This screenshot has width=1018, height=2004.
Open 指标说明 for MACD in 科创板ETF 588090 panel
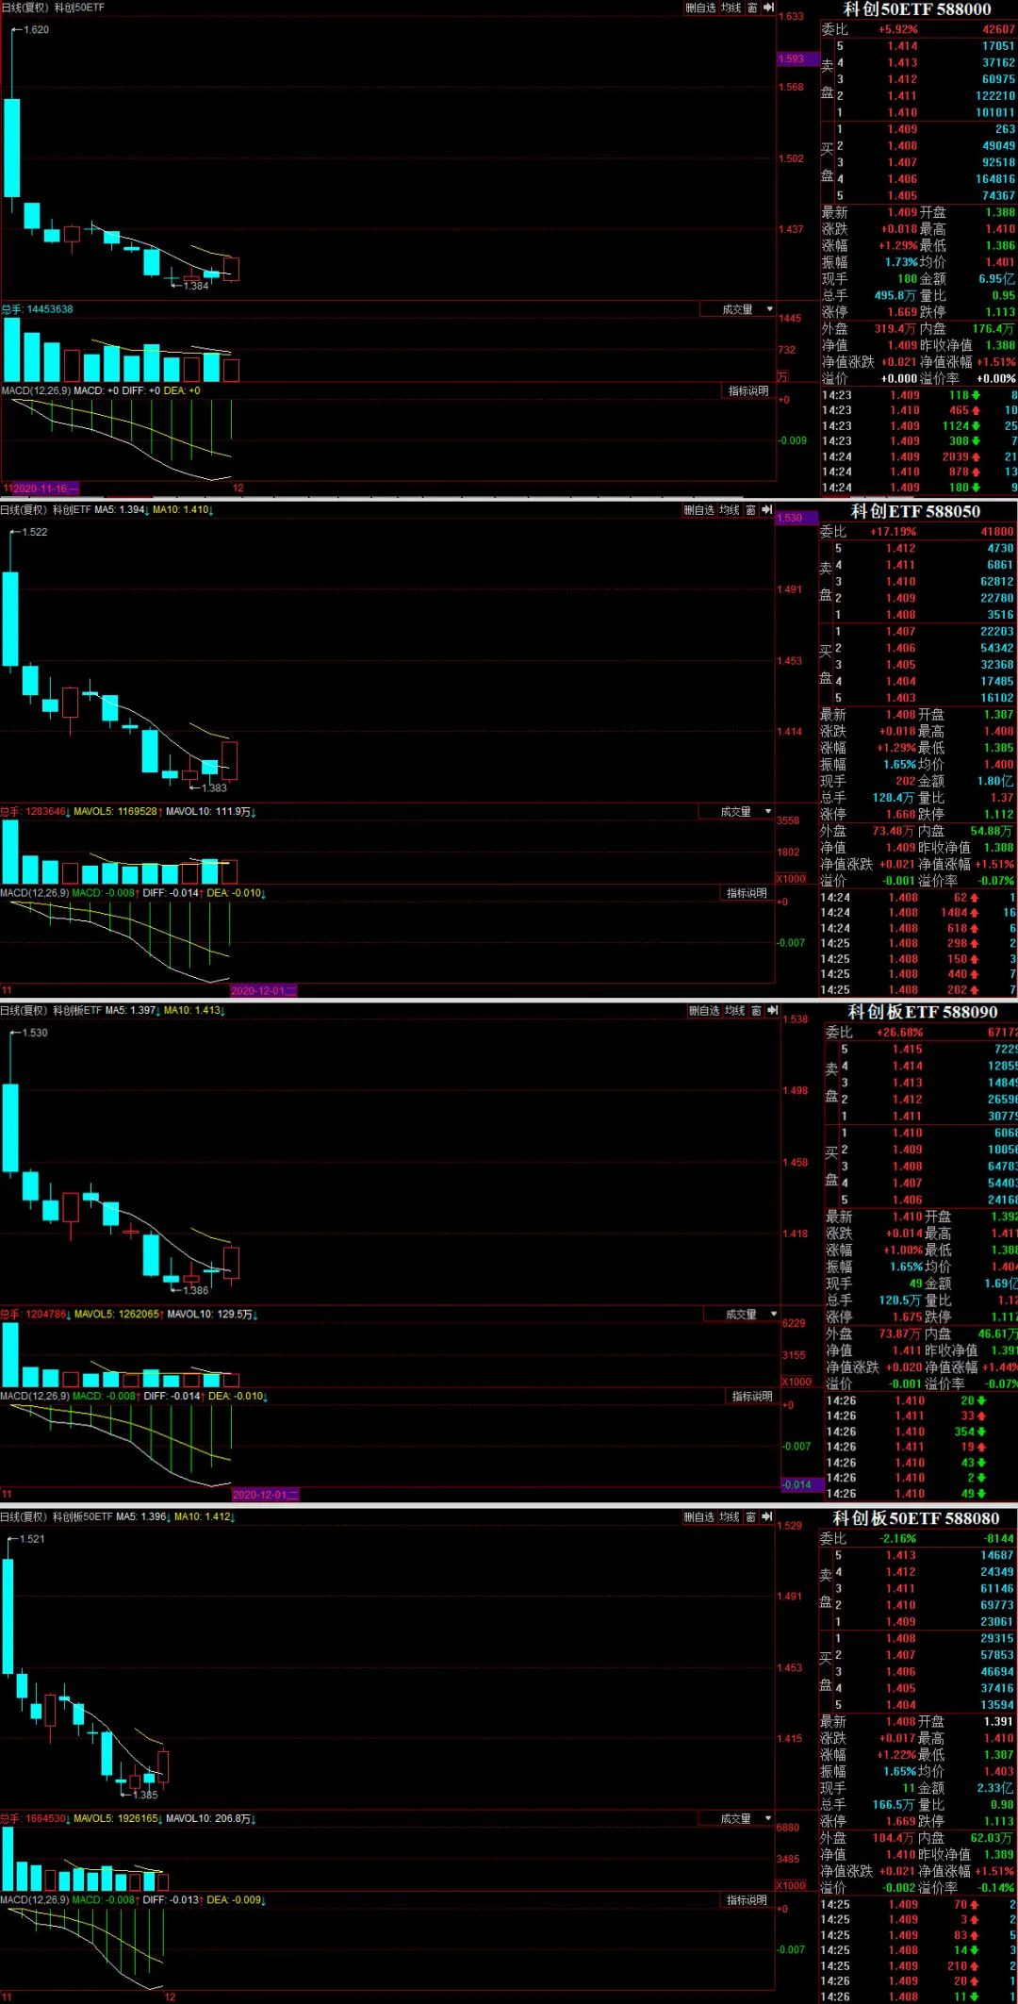coord(752,1397)
